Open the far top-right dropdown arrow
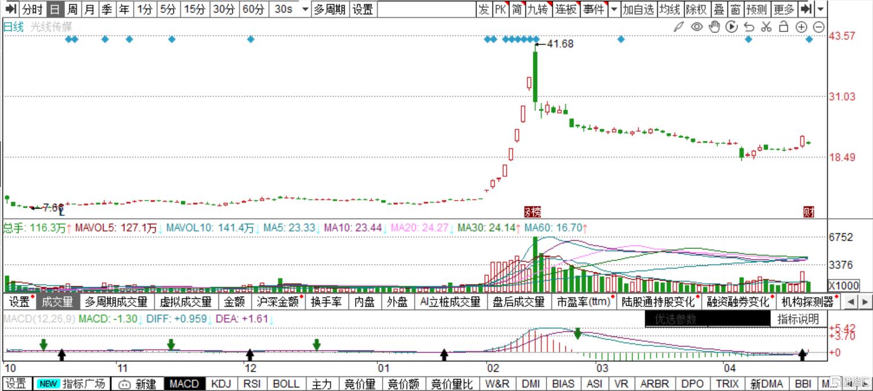Screen dimensions: 873x391 (821, 9)
